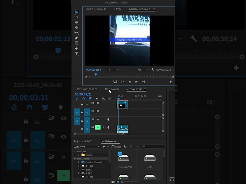Toggle Snap in timeline magnet icon
The image size is (246, 184).
click(x=83, y=99)
